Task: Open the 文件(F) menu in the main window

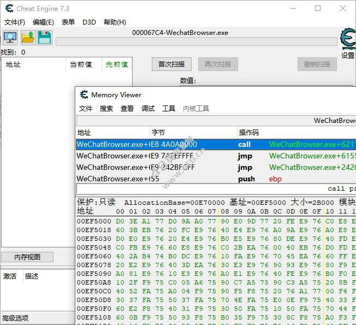Action: 15,22
